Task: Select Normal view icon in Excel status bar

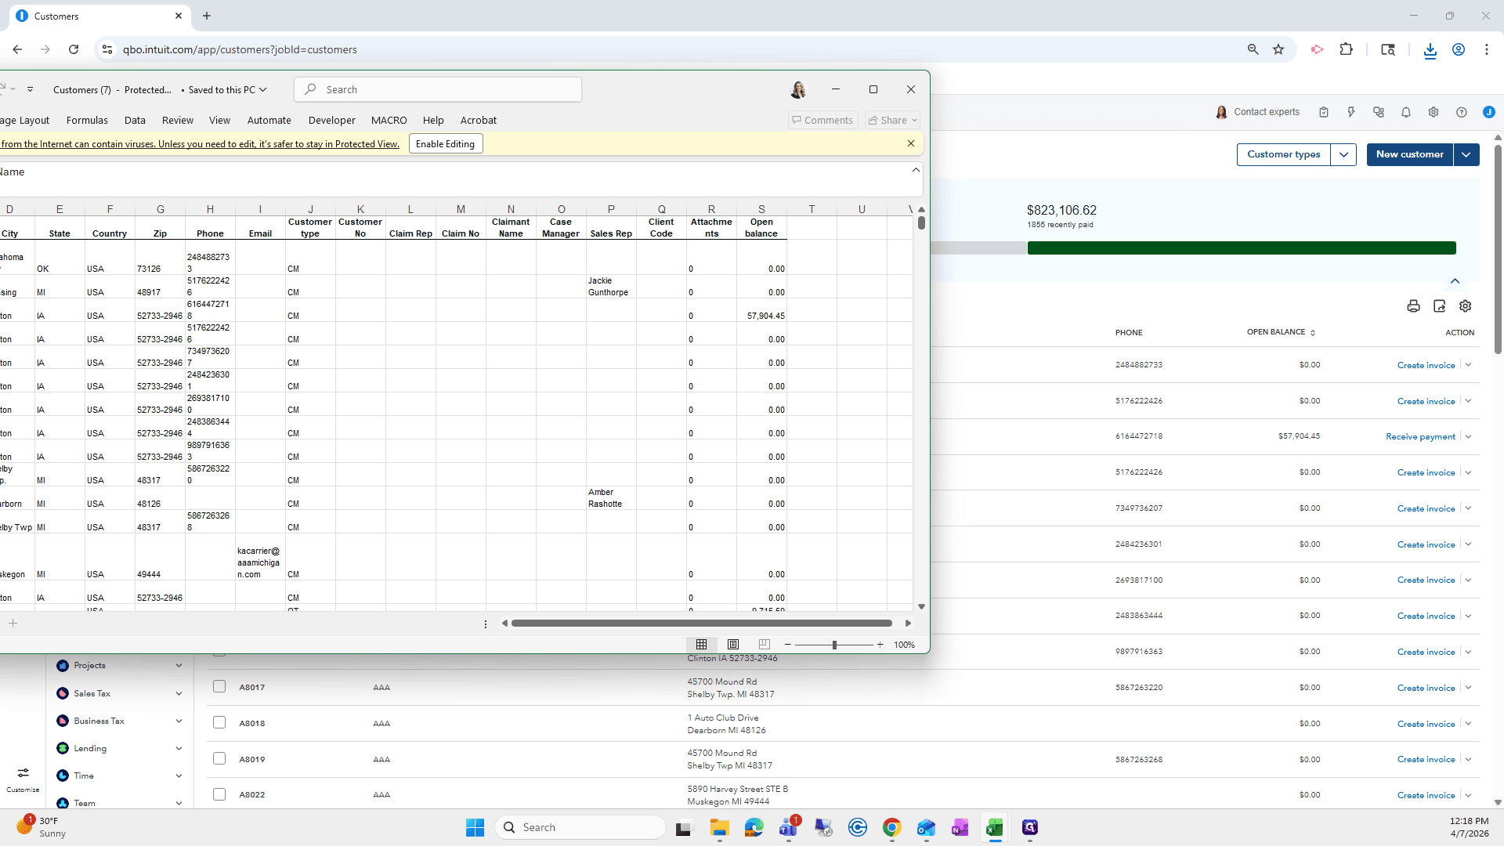Action: pos(702,645)
